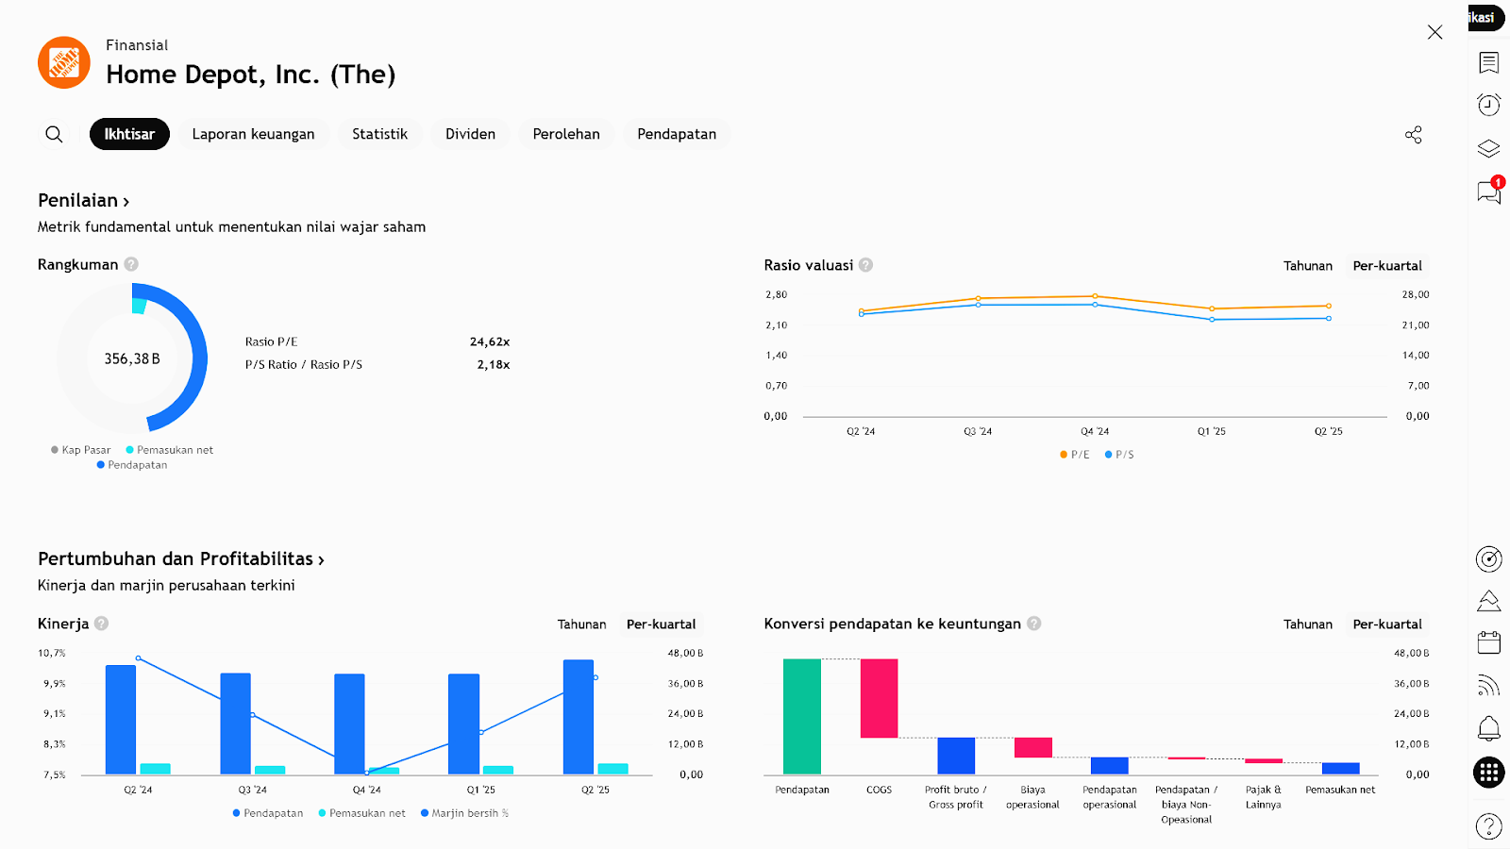1510x849 pixels.
Task: Expand the Penilaian section heading
Action: click(x=83, y=200)
